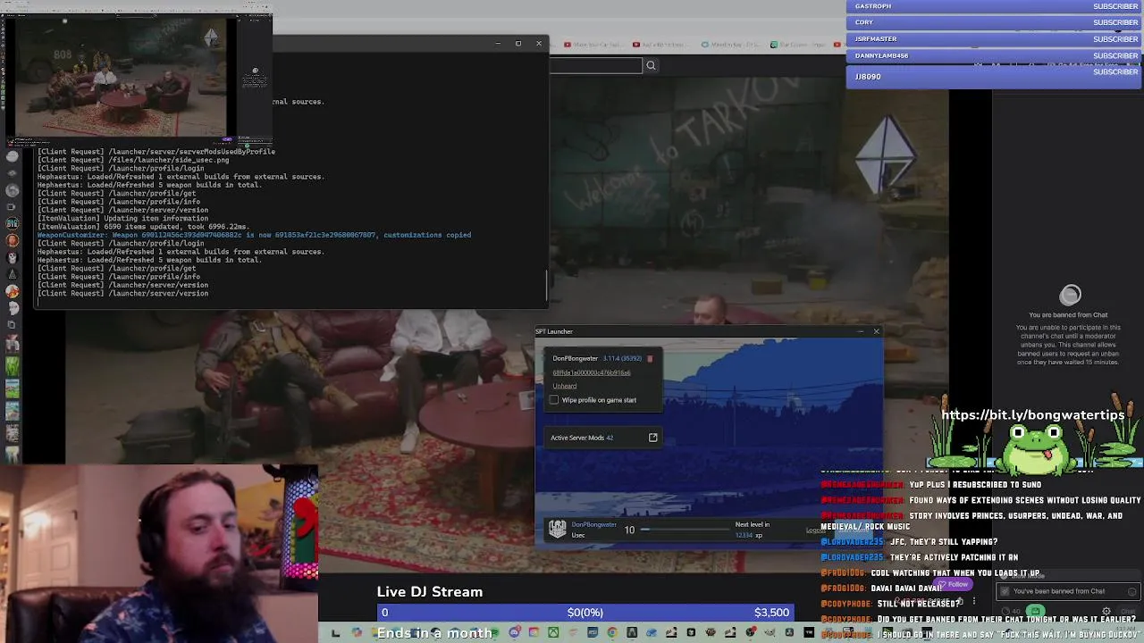Click the CORY subscriber alert row
Image resolution: width=1144 pixels, height=643 pixels.
coord(993,22)
